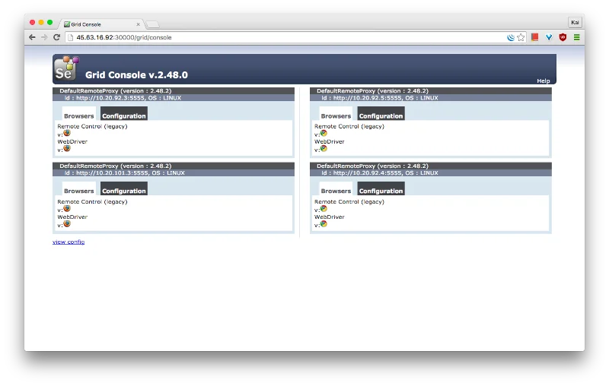Screen dimensions: 609x386
Task: Close the Grid Console browser tab
Action: point(138,24)
